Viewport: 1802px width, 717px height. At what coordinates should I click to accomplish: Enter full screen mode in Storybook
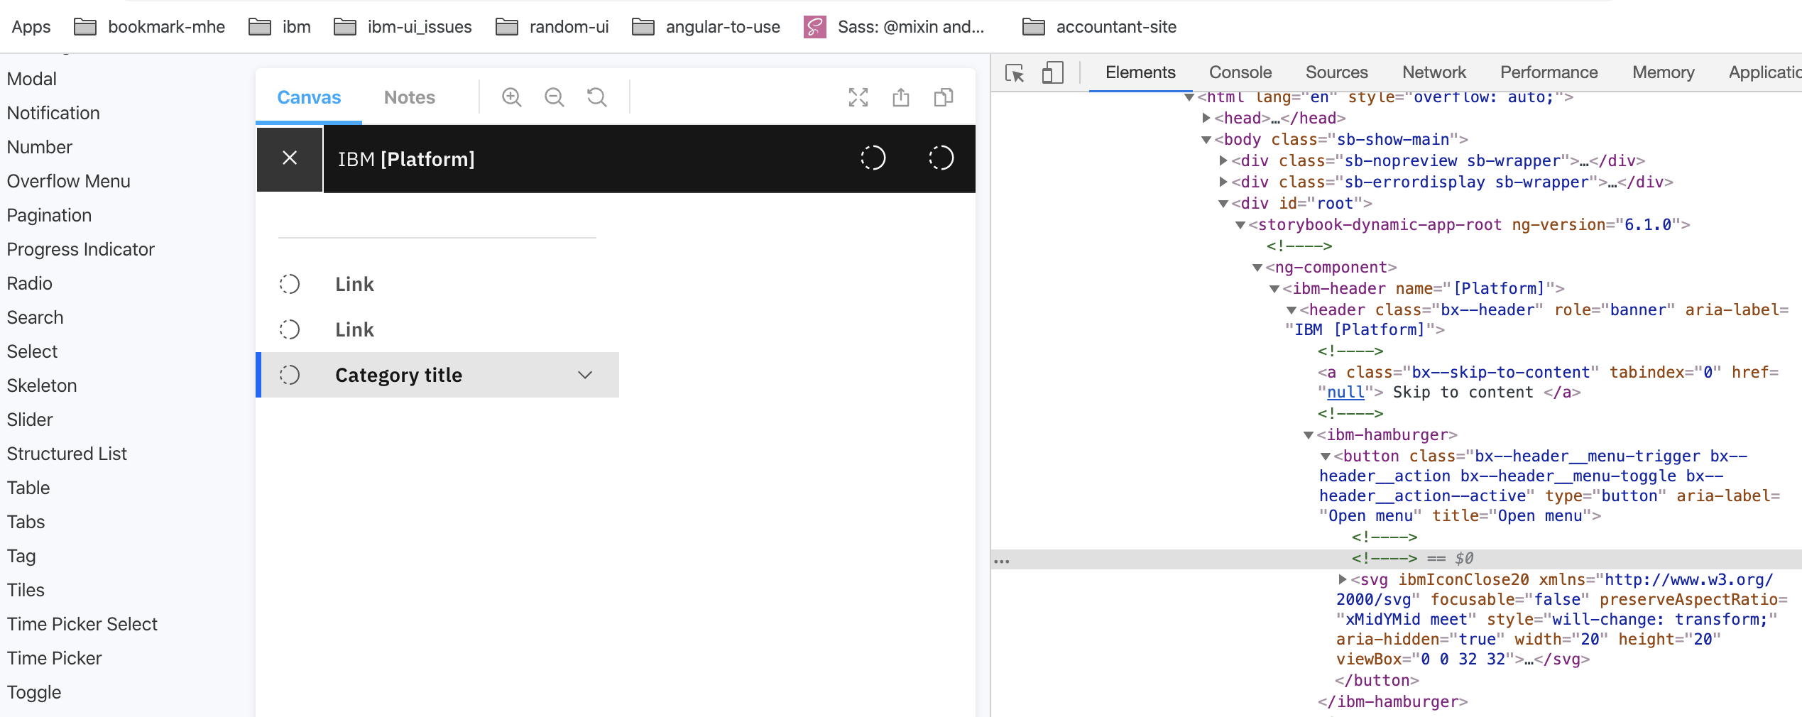(x=858, y=97)
